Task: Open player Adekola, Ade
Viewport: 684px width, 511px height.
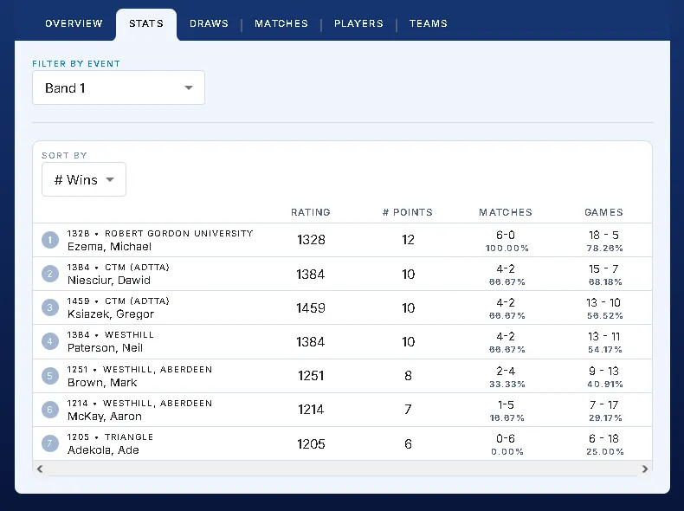Action: [103, 450]
